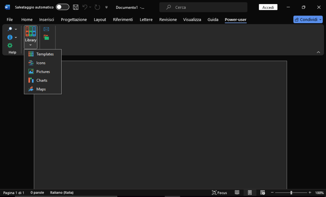This screenshot has height=197, width=326.
Task: Click the blue envelope mail icon
Action: 46,29
